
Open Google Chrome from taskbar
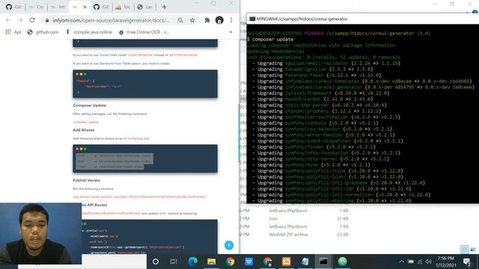tap(230, 262)
